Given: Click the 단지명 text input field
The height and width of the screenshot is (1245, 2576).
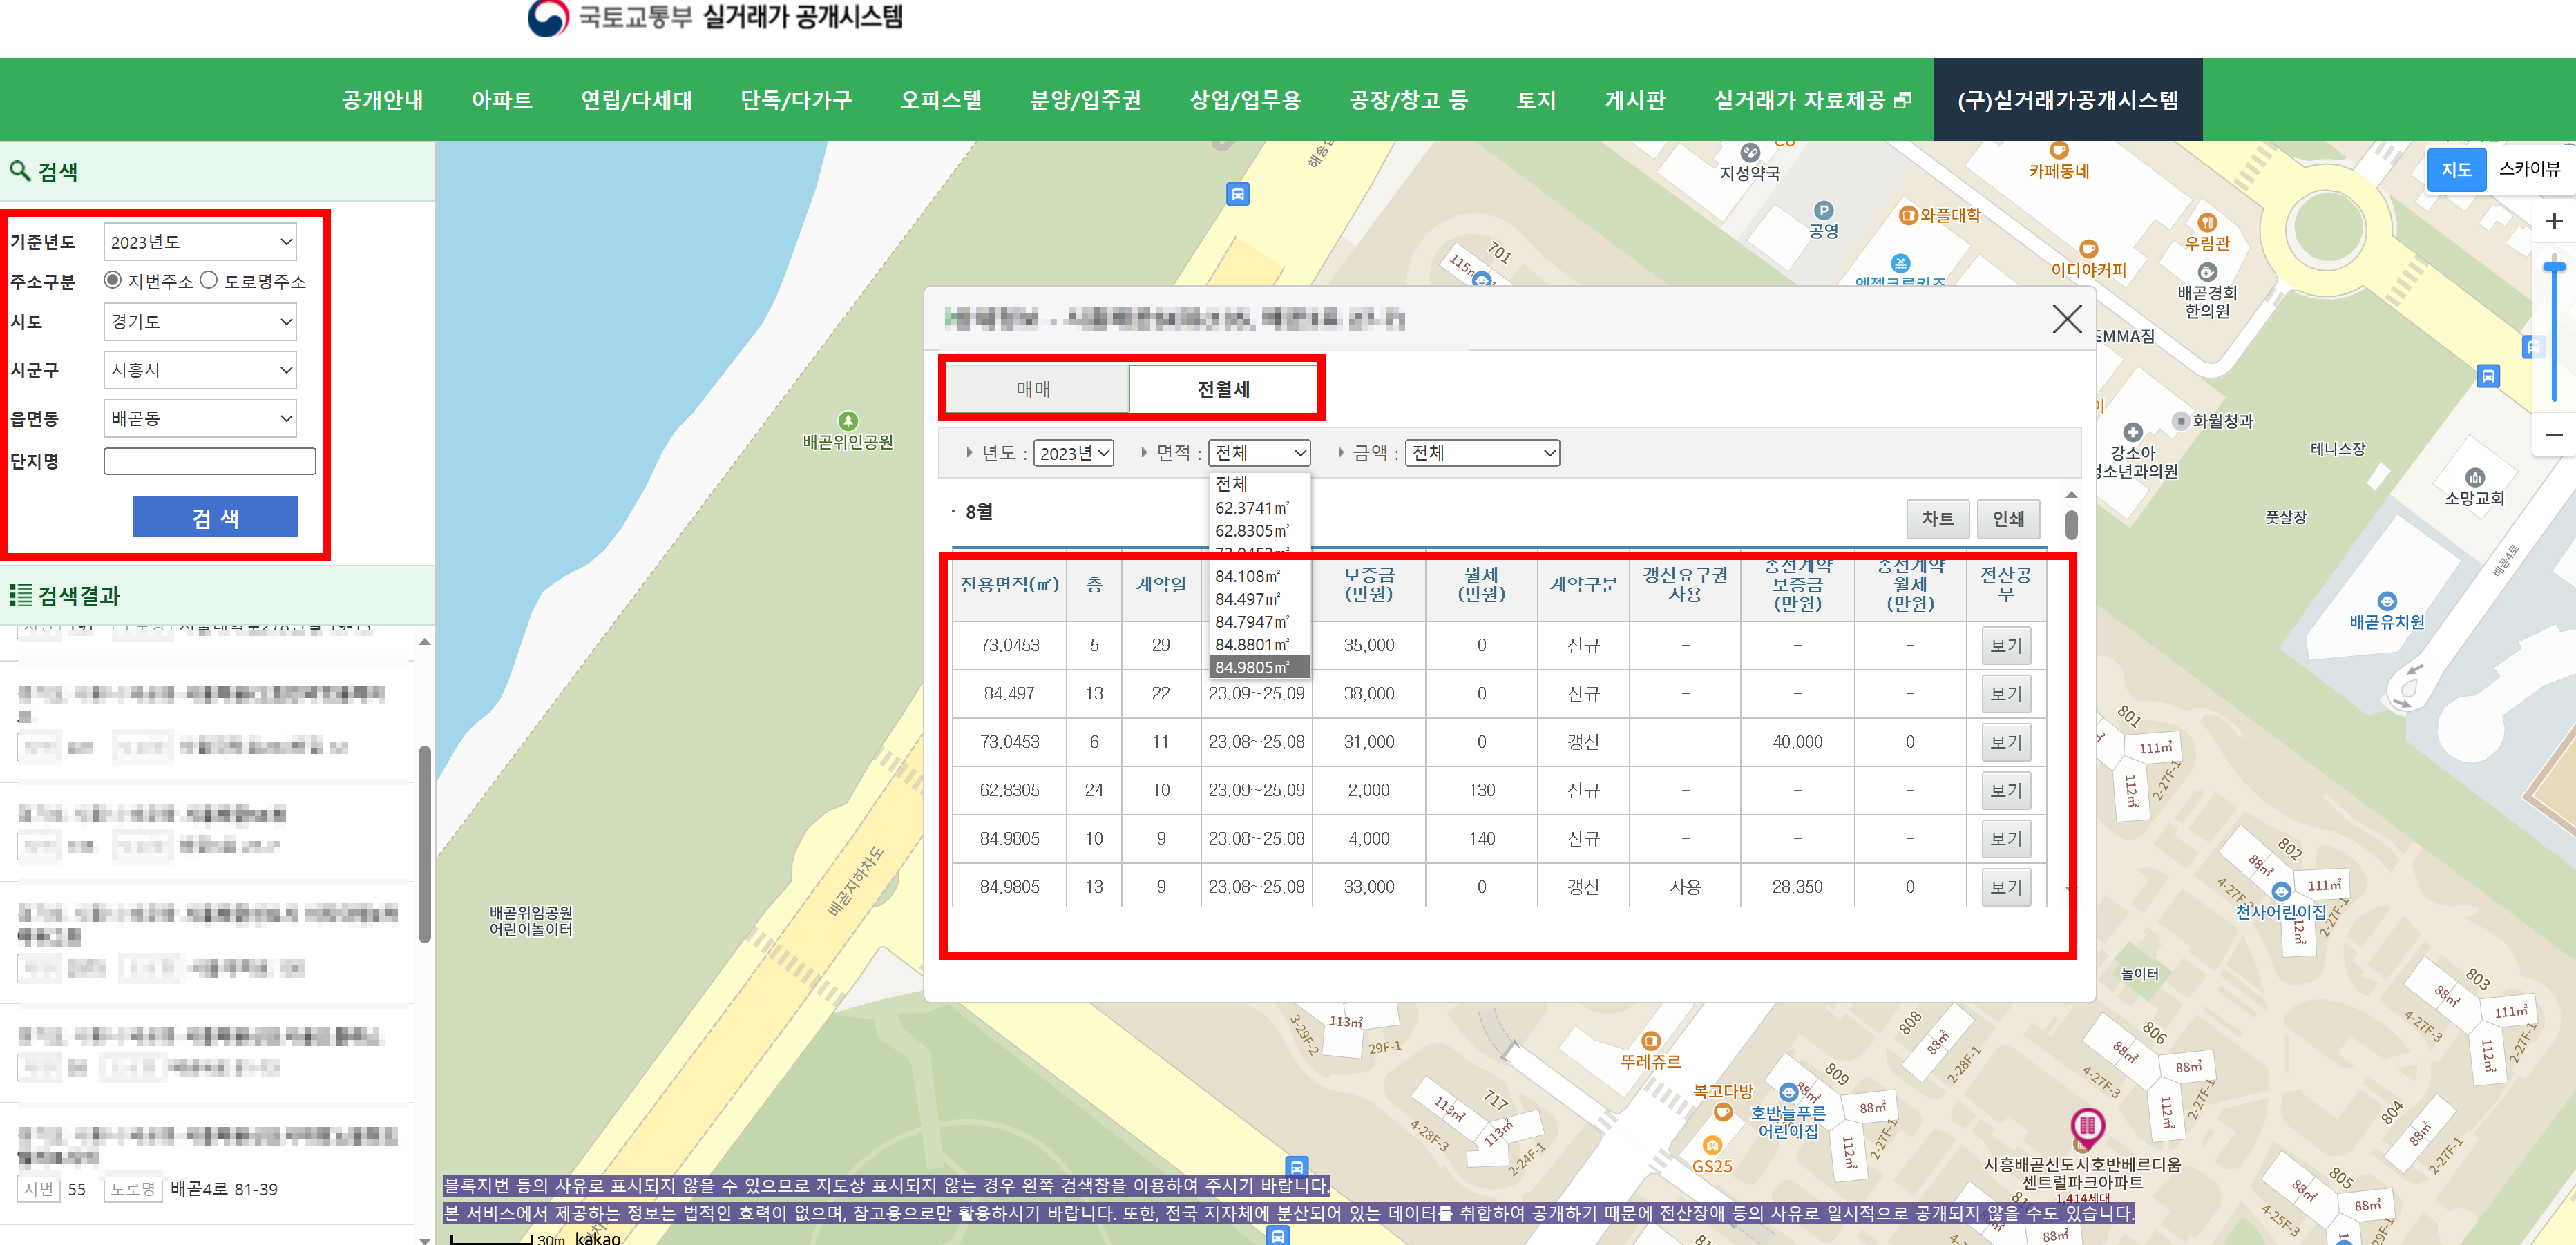Looking at the screenshot, I should click(209, 461).
